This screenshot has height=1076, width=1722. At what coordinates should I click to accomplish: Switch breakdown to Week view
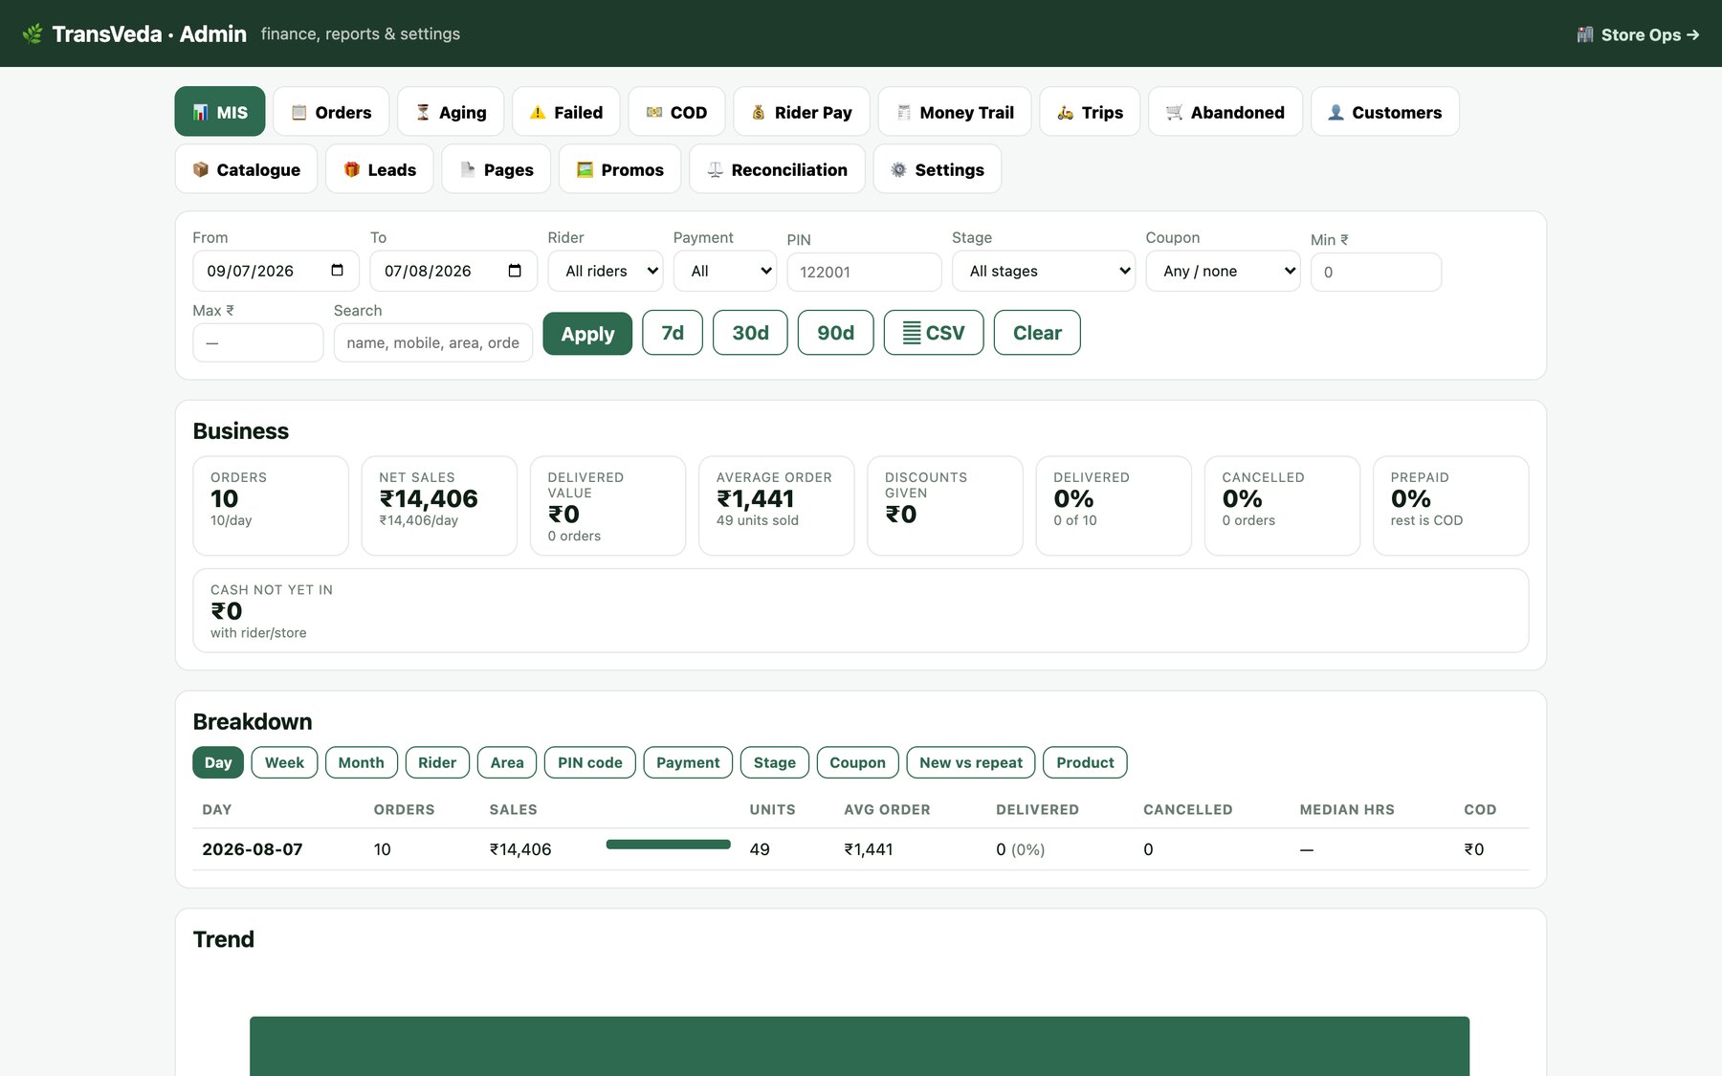click(284, 762)
